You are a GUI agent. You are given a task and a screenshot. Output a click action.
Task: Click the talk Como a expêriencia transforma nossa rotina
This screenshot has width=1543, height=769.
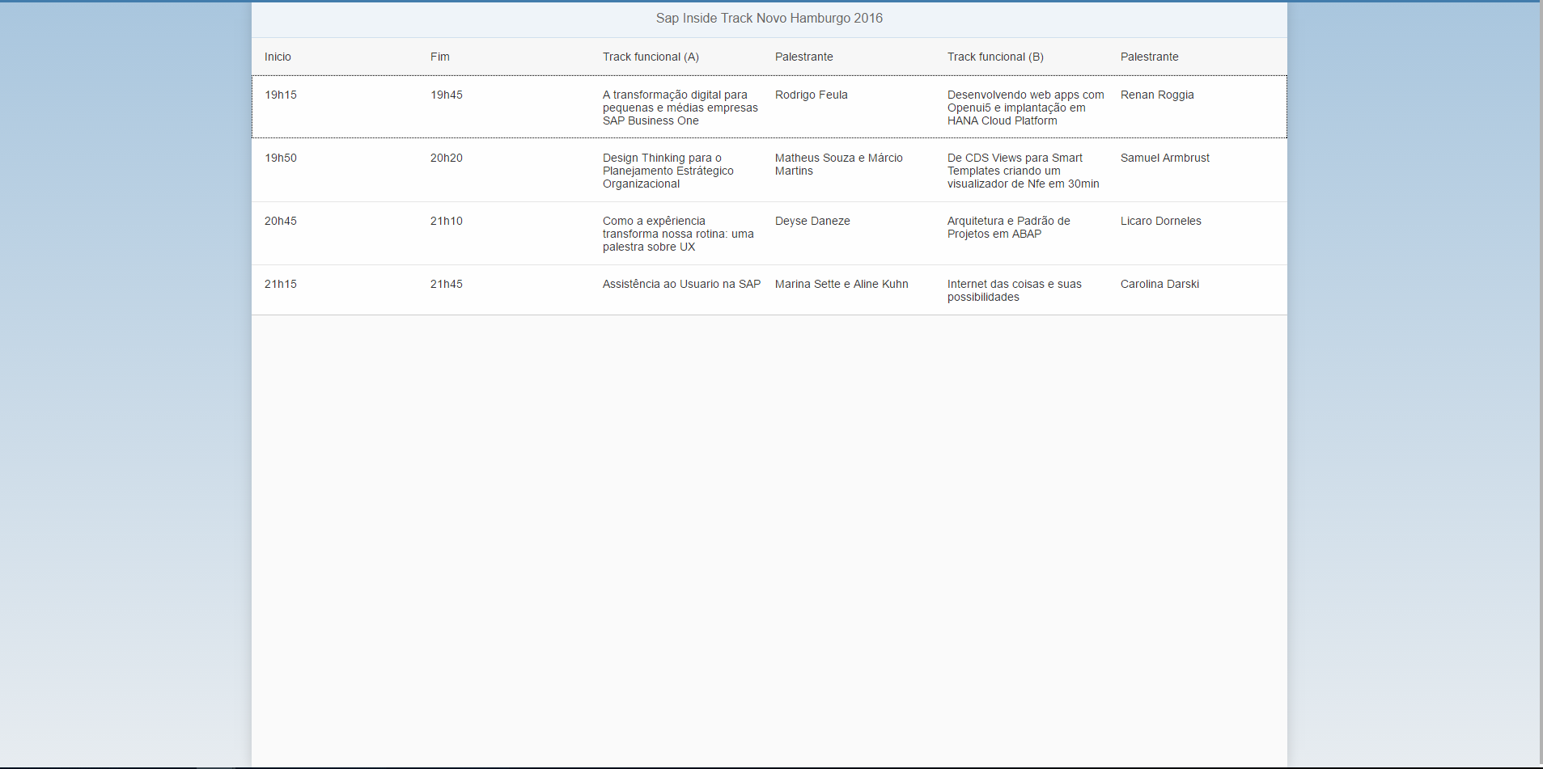tap(678, 234)
